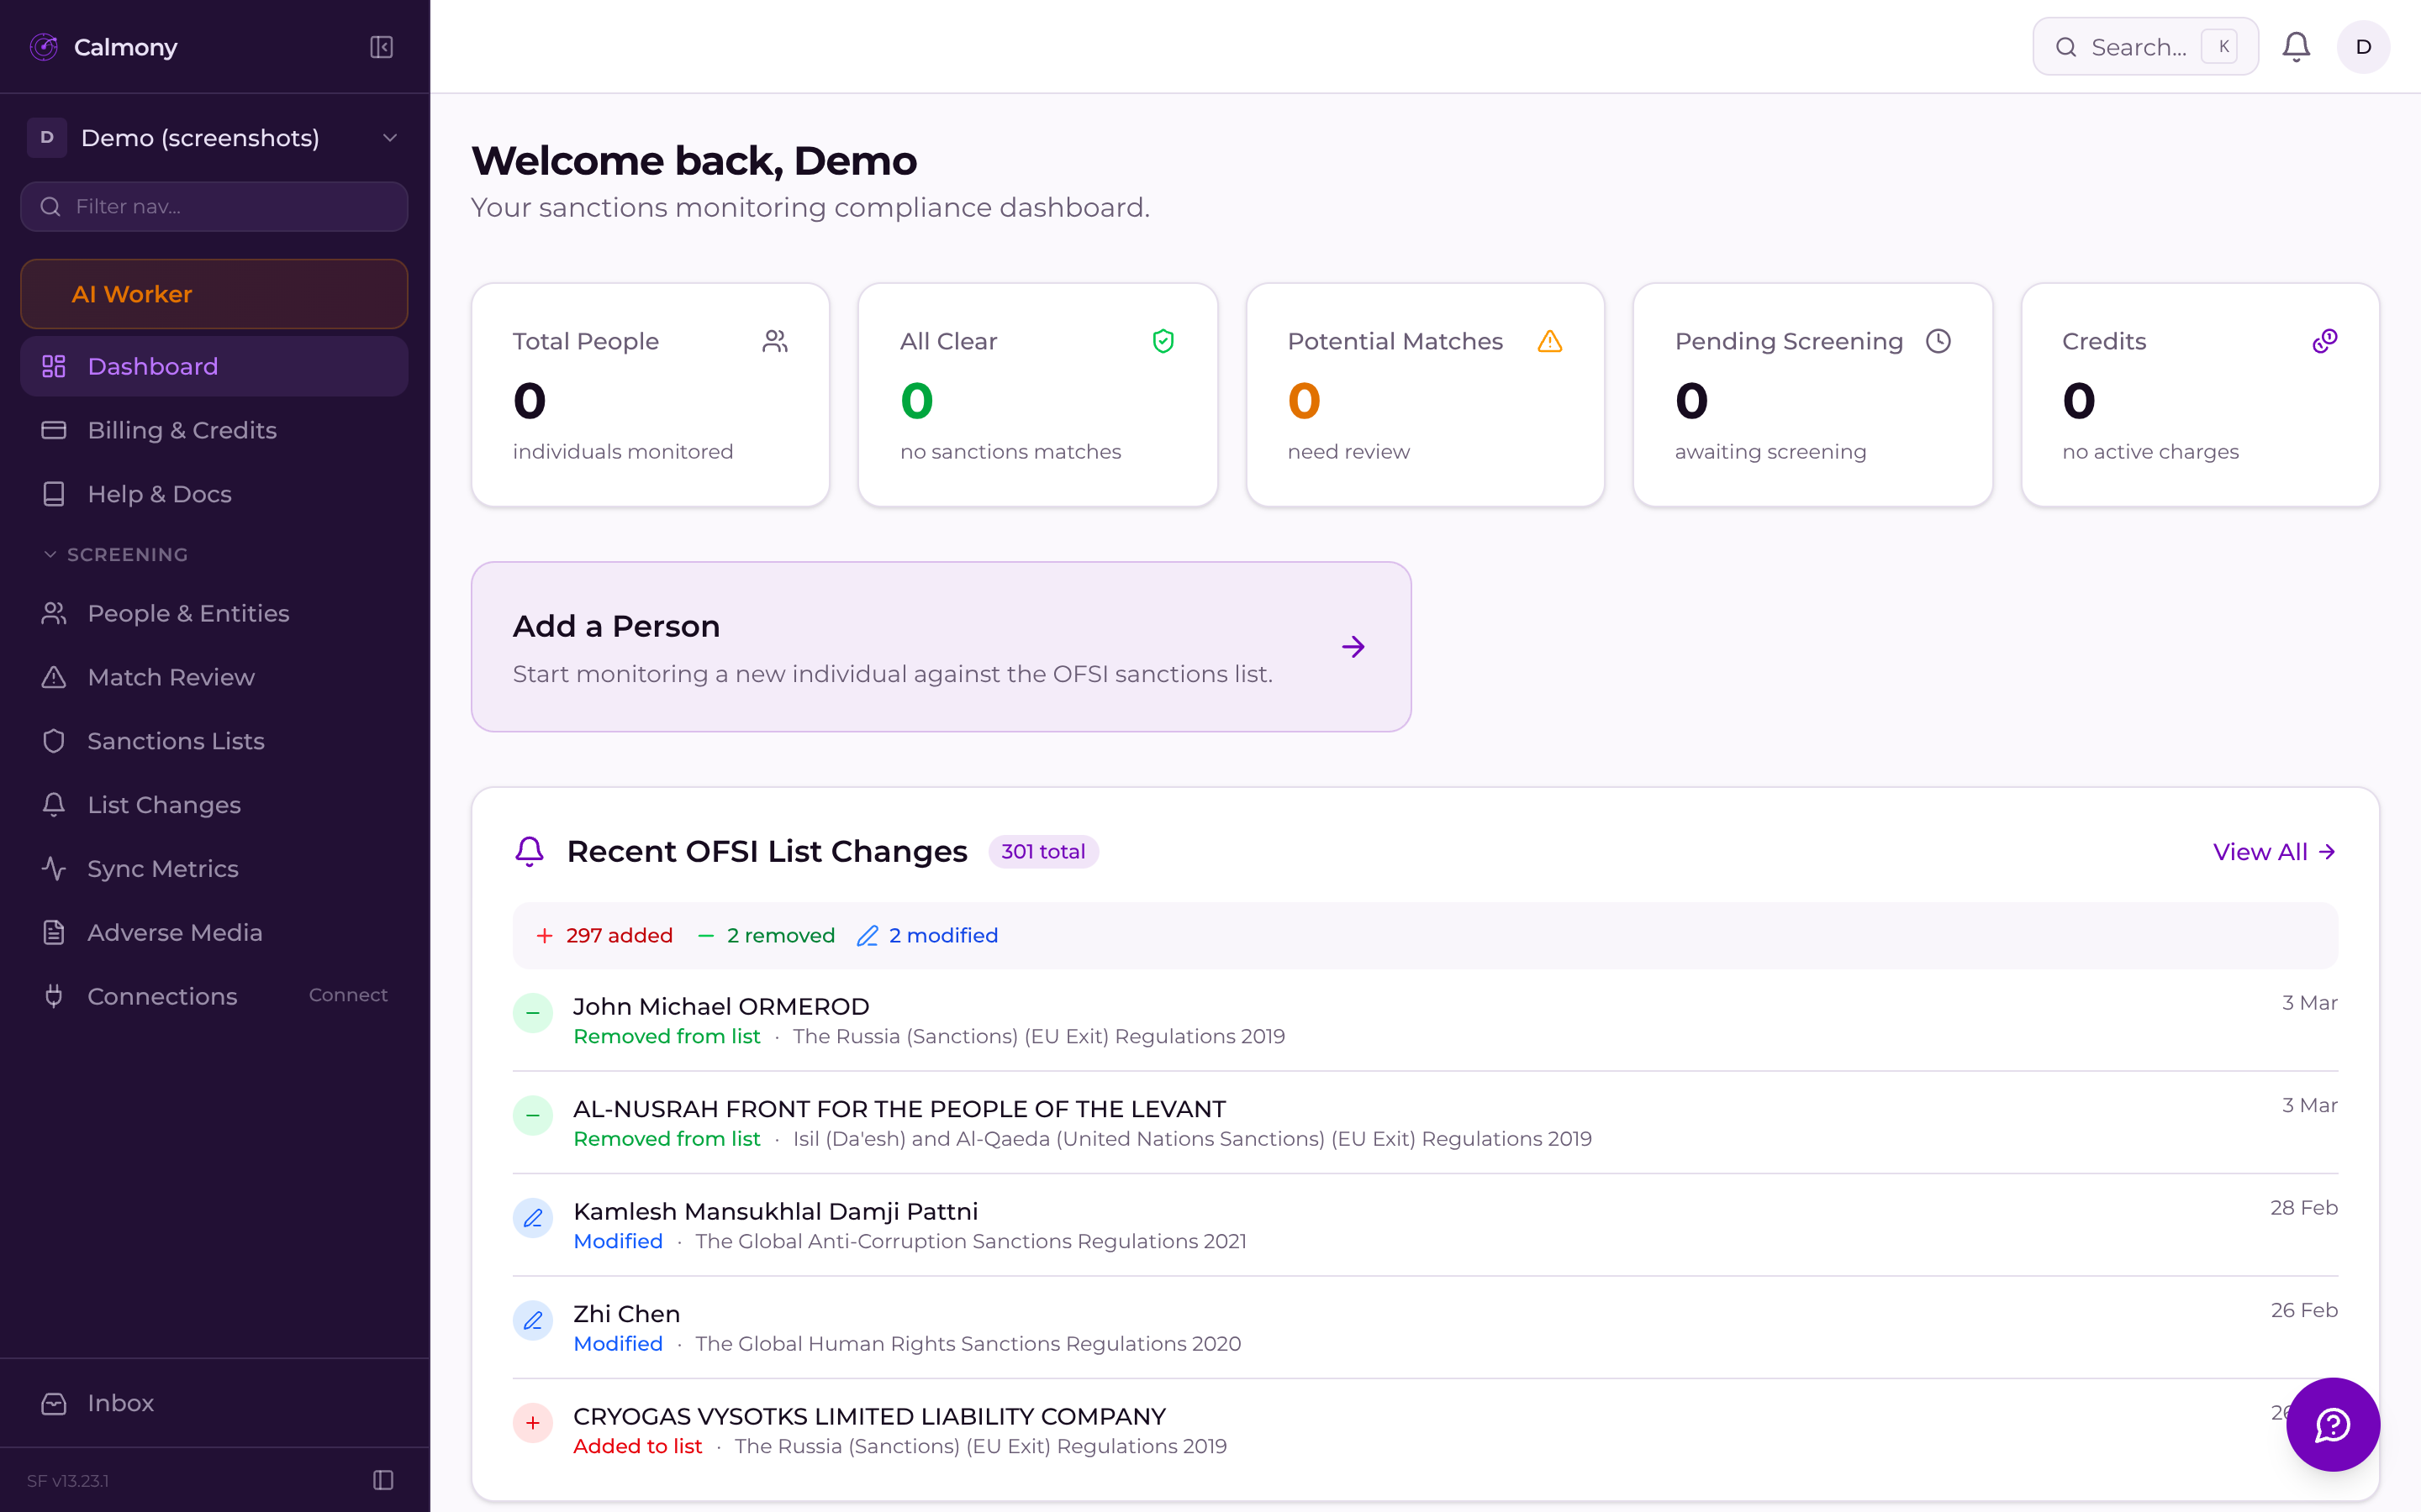2421x1512 pixels.
Task: Filter by 2 removed
Action: click(767, 935)
